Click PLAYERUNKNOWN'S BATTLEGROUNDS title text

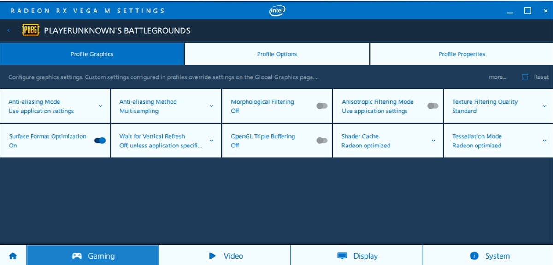(x=117, y=31)
